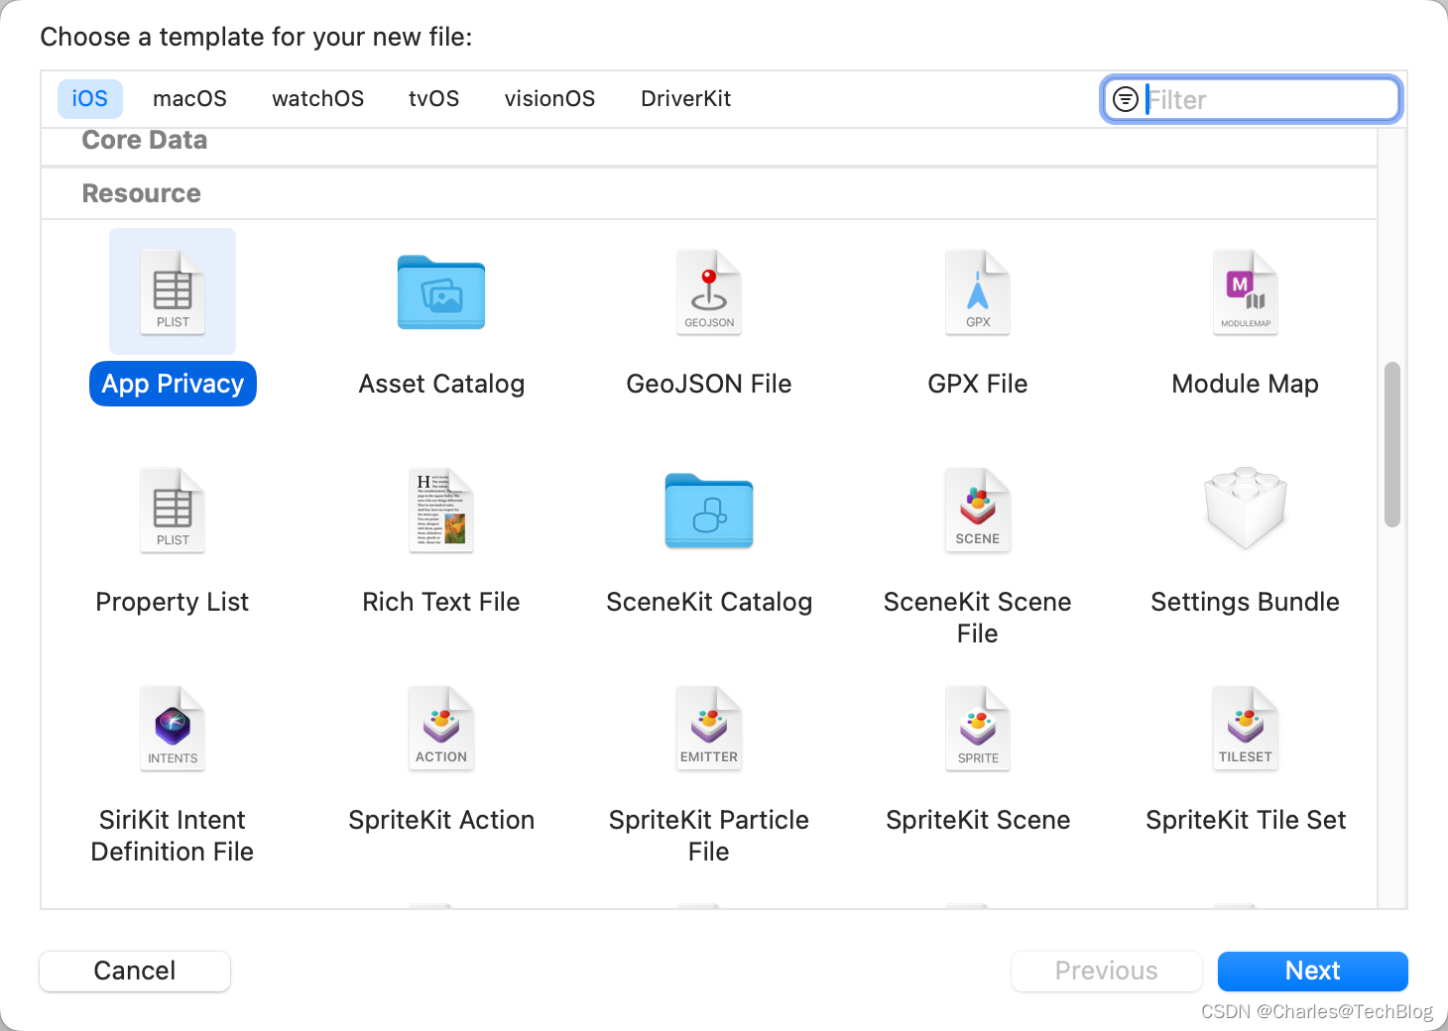The height and width of the screenshot is (1031, 1448).
Task: Click the Asset Catalog label
Action: point(441,384)
